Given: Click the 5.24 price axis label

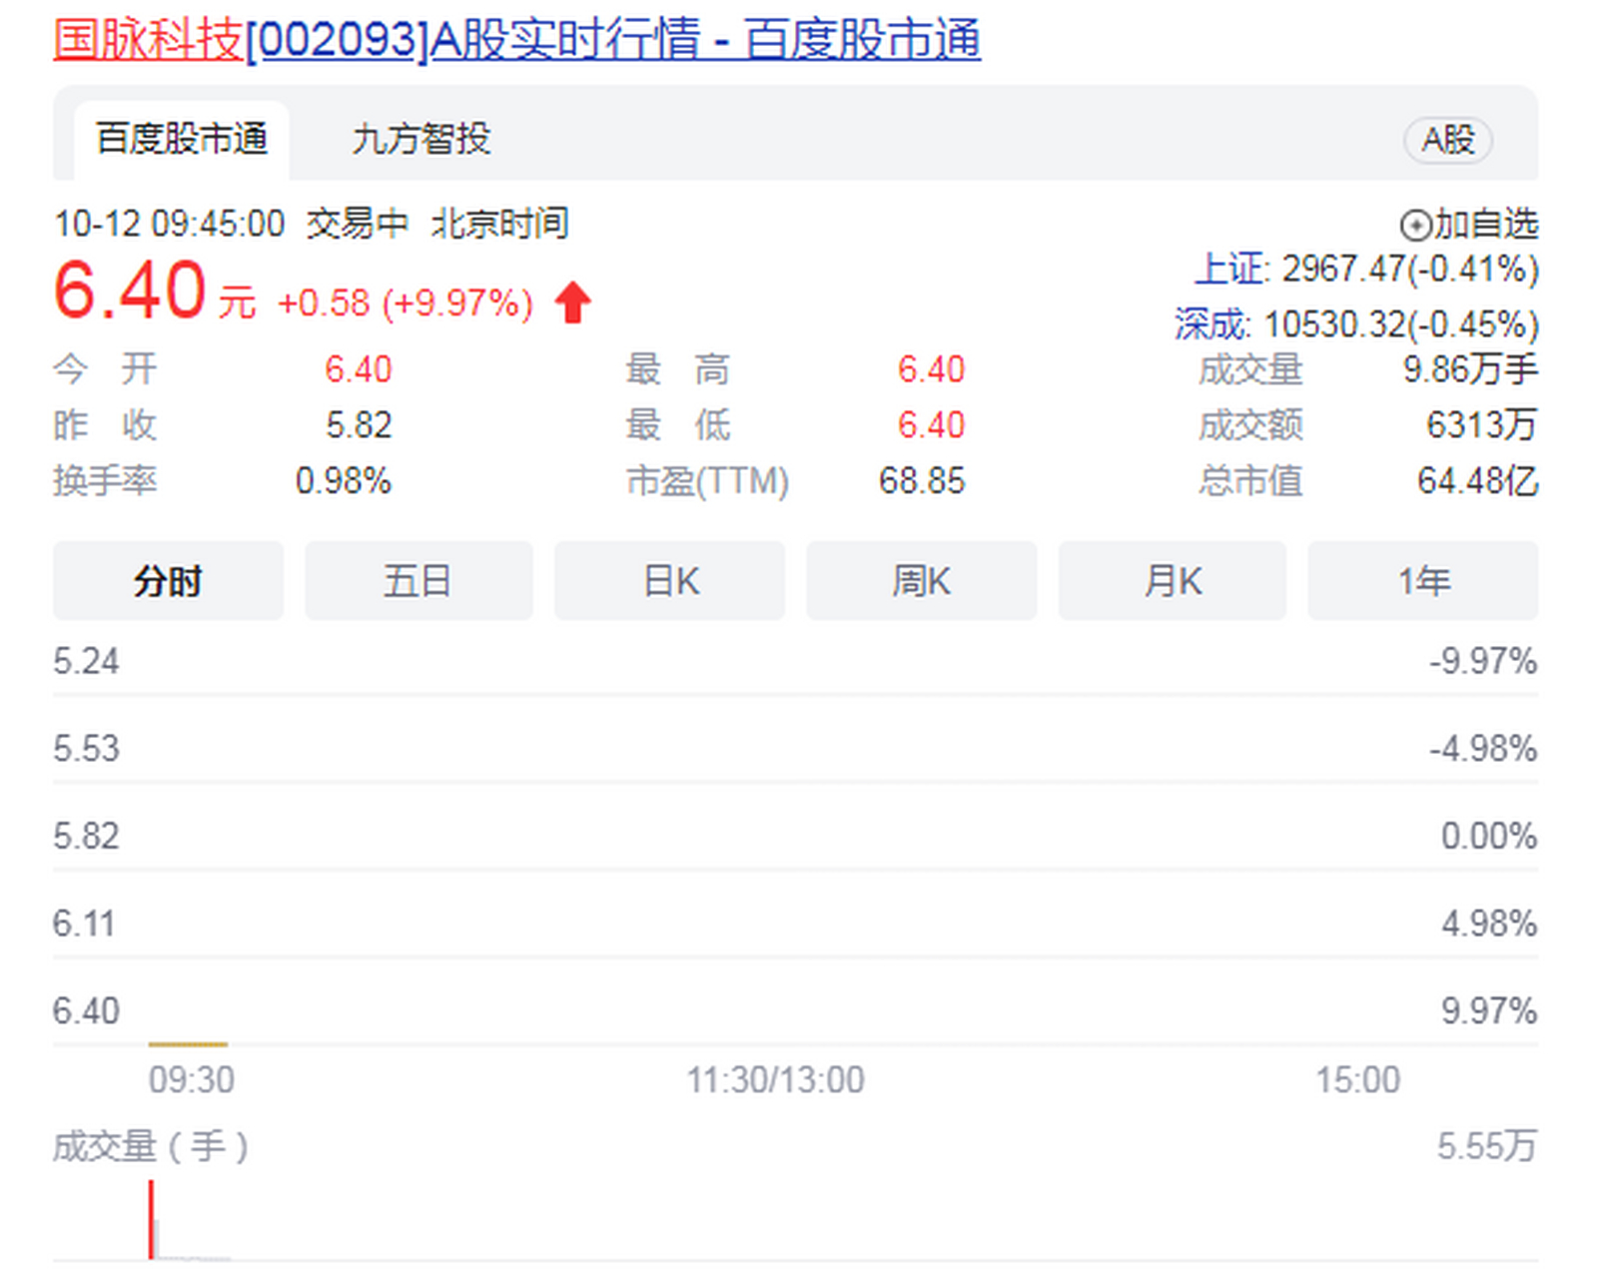Looking at the screenshot, I should click(x=86, y=662).
